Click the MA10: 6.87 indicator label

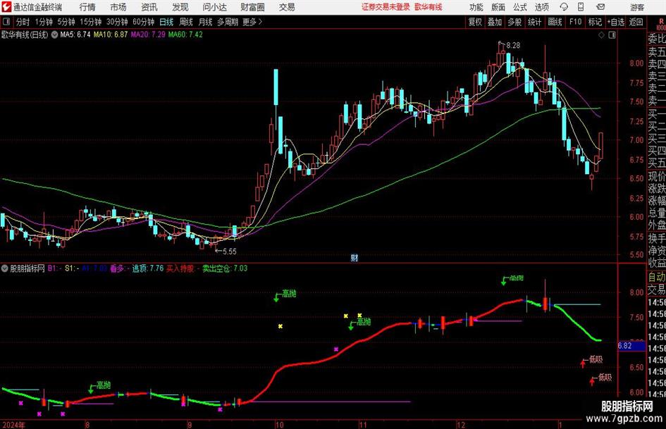point(111,35)
